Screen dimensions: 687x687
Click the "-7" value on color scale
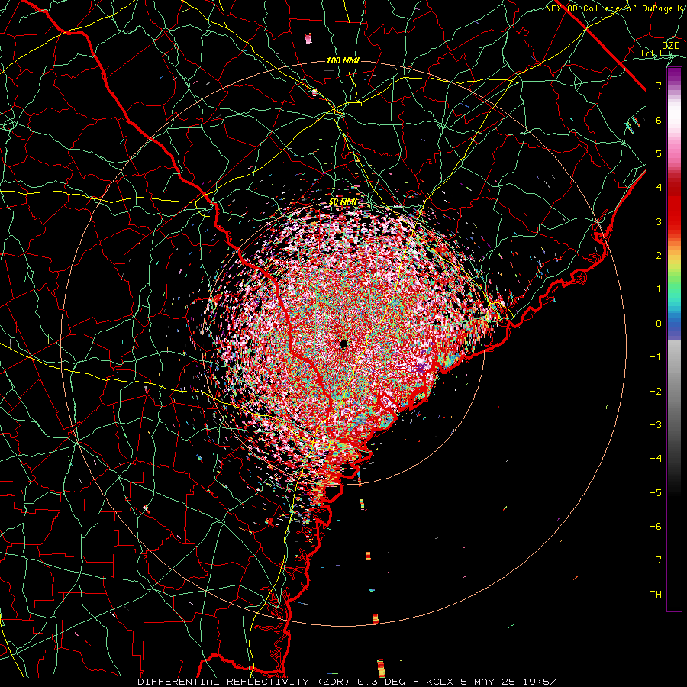click(x=656, y=560)
